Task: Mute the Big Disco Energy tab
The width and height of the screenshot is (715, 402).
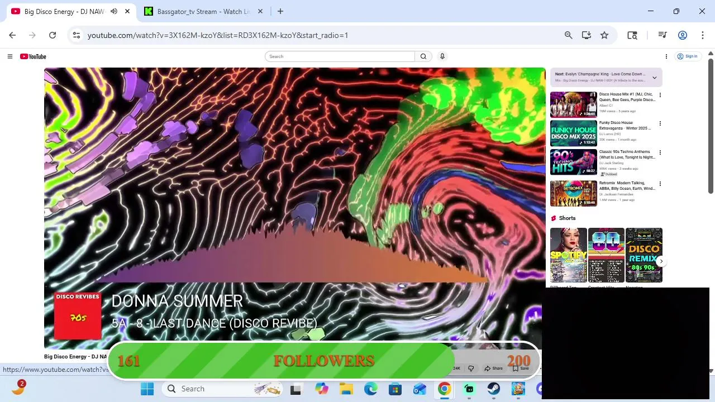Action: click(114, 11)
